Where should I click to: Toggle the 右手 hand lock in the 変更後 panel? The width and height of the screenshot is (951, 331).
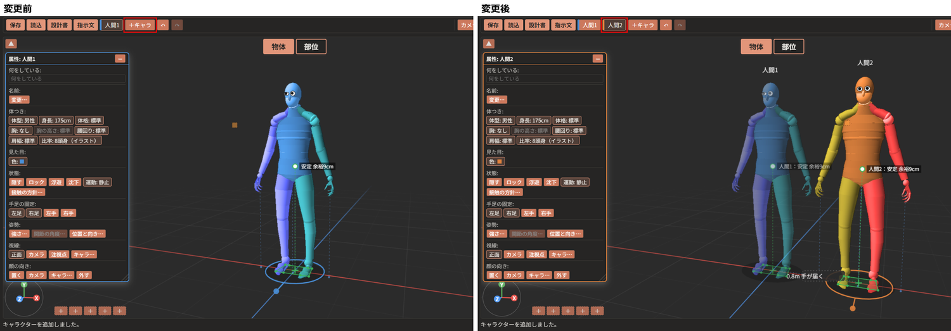pos(546,213)
